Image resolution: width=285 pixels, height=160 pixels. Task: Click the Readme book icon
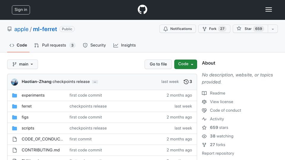(x=204, y=93)
